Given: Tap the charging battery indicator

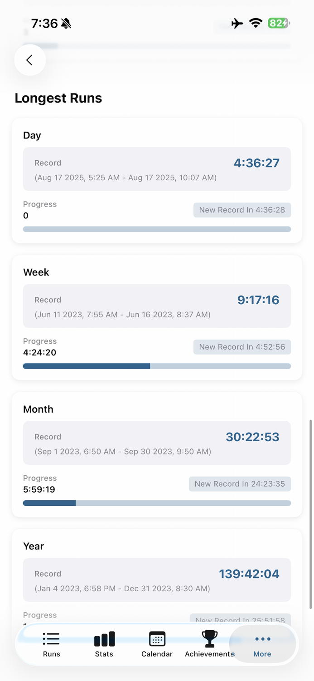Looking at the screenshot, I should pyautogui.click(x=278, y=22).
